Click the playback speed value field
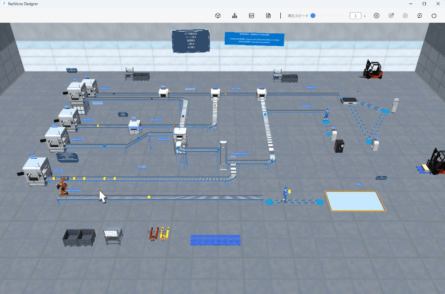 355,16
